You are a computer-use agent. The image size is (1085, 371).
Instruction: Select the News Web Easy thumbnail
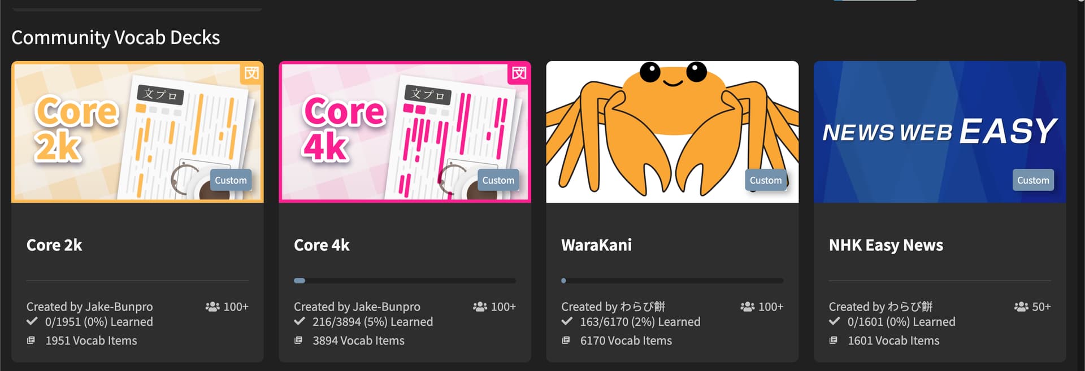pos(940,132)
